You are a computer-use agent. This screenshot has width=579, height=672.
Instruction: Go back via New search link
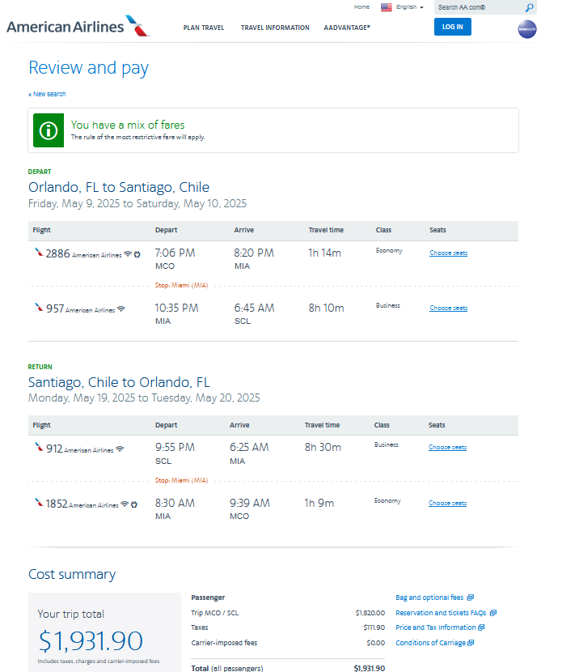pos(48,94)
